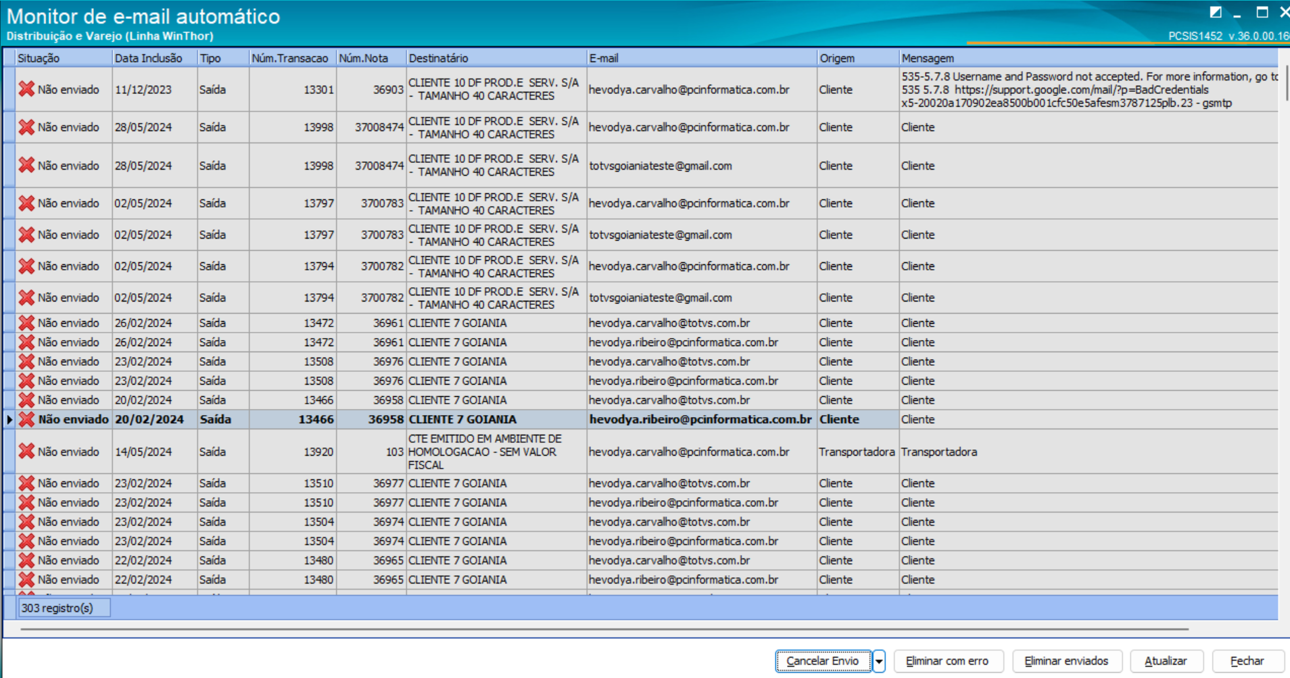Refresh list with the Atualizar button
Image resolution: width=1290 pixels, height=678 pixels.
1166,661
